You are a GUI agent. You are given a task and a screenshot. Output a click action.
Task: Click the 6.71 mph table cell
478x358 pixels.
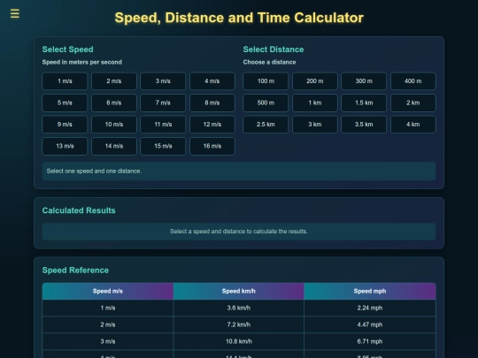tap(370, 341)
